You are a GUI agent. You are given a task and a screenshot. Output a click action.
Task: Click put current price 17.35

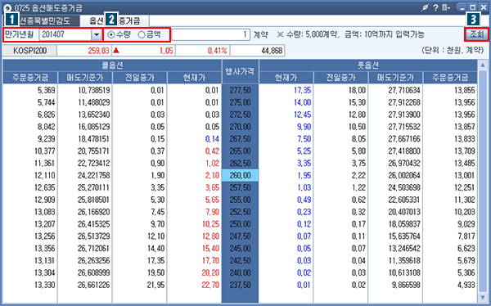(x=302, y=90)
